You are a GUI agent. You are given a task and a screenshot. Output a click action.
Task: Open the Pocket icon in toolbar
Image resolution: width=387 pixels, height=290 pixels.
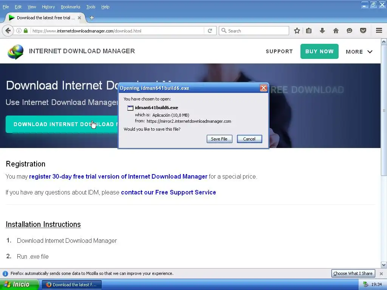tap(363, 31)
